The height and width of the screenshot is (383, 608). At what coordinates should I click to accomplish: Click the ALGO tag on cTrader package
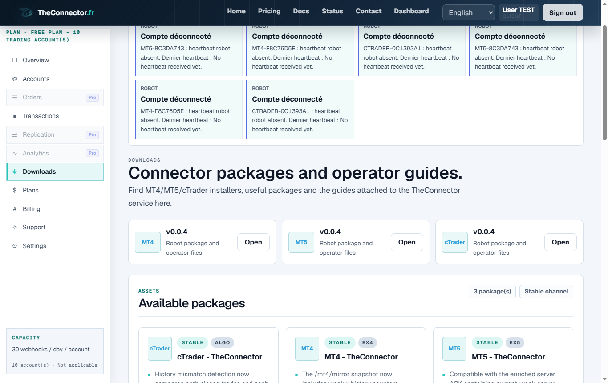coord(223,342)
